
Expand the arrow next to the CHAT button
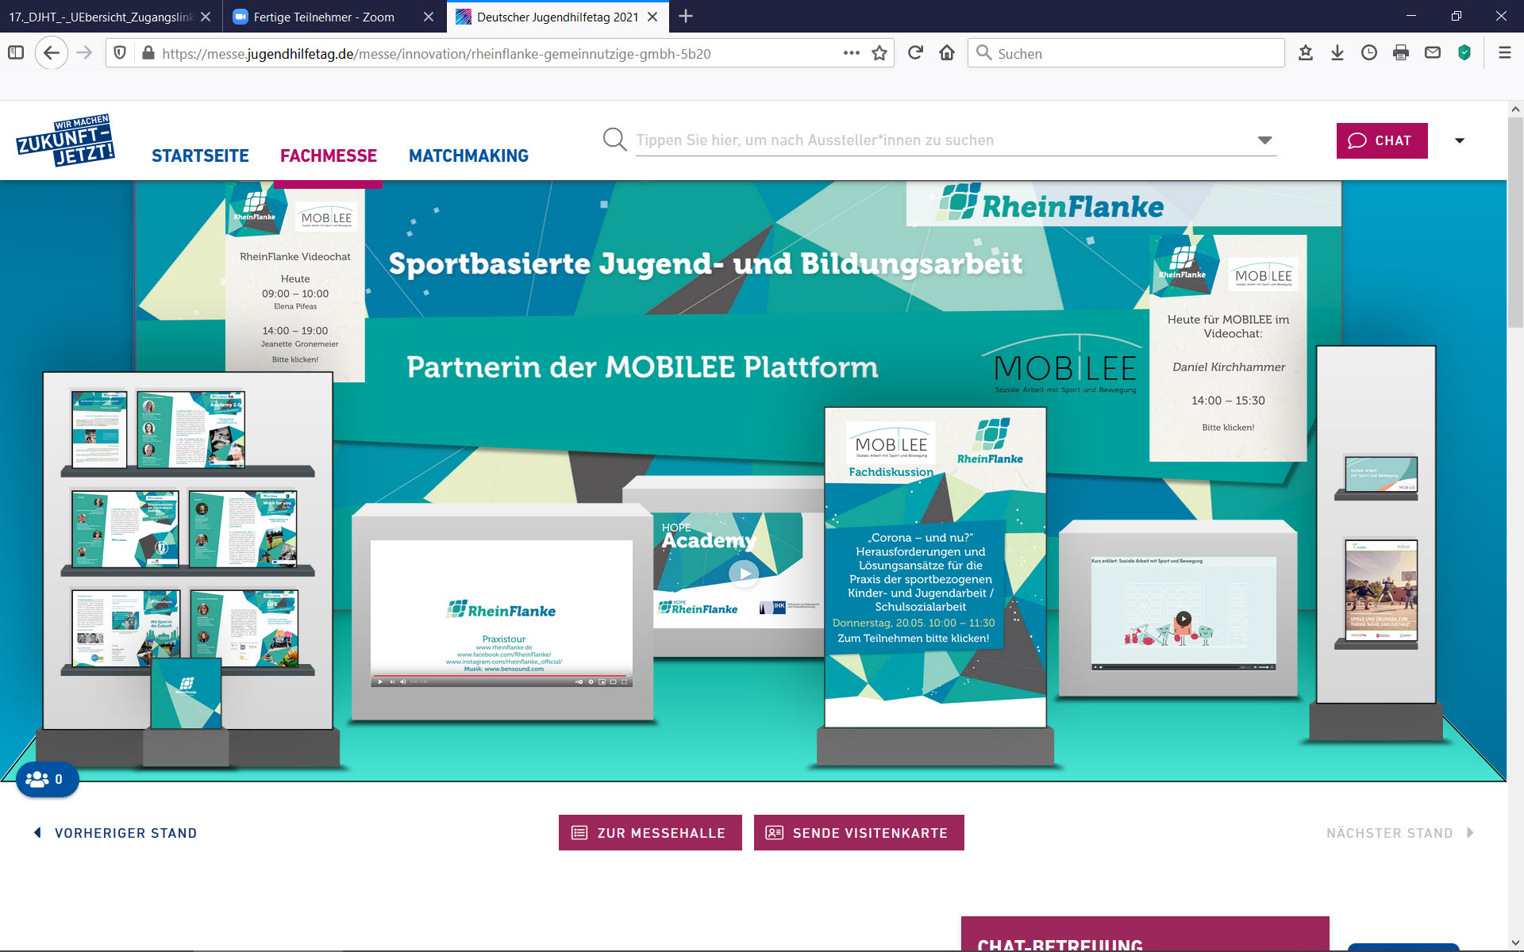[x=1459, y=140]
